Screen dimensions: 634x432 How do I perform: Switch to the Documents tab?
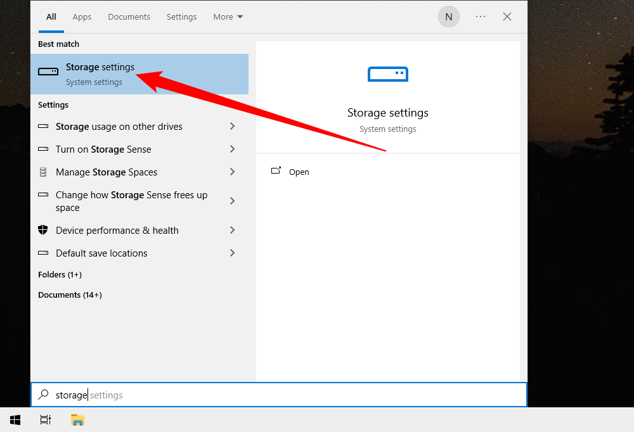129,17
